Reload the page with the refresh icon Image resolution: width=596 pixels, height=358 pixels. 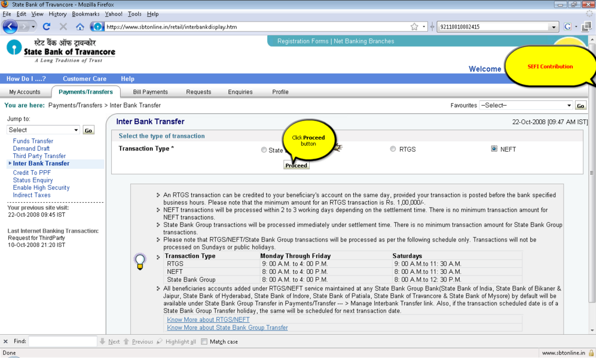click(47, 27)
